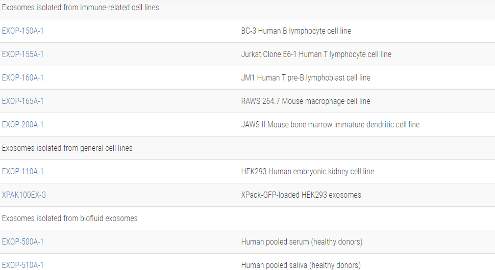Open the XPAK100EX-G product link

24,195
